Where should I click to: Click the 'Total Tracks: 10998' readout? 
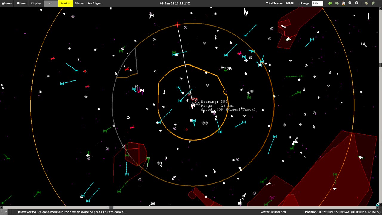coord(280,4)
